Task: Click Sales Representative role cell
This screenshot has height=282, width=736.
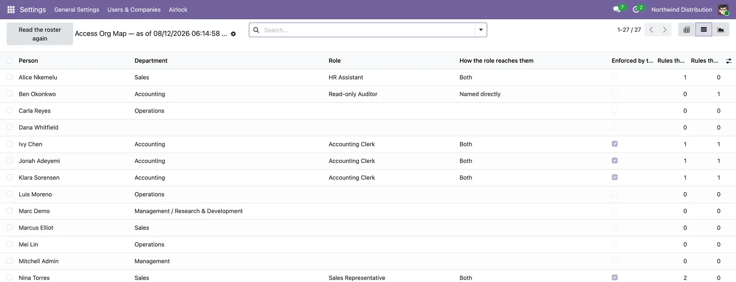Action: coord(357,278)
